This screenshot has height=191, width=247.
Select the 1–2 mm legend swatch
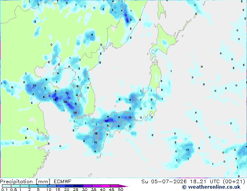click(x=25, y=186)
